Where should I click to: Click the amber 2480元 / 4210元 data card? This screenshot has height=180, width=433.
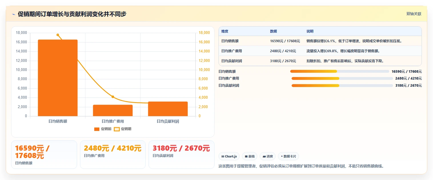(113, 155)
